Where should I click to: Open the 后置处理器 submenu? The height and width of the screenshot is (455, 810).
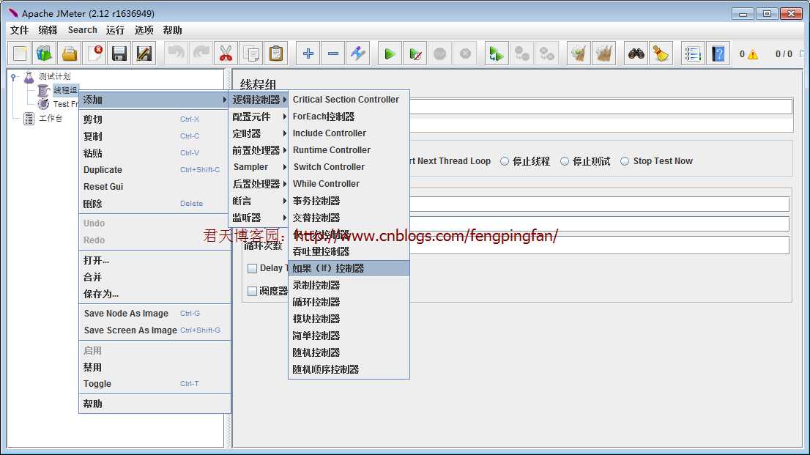[259, 184]
